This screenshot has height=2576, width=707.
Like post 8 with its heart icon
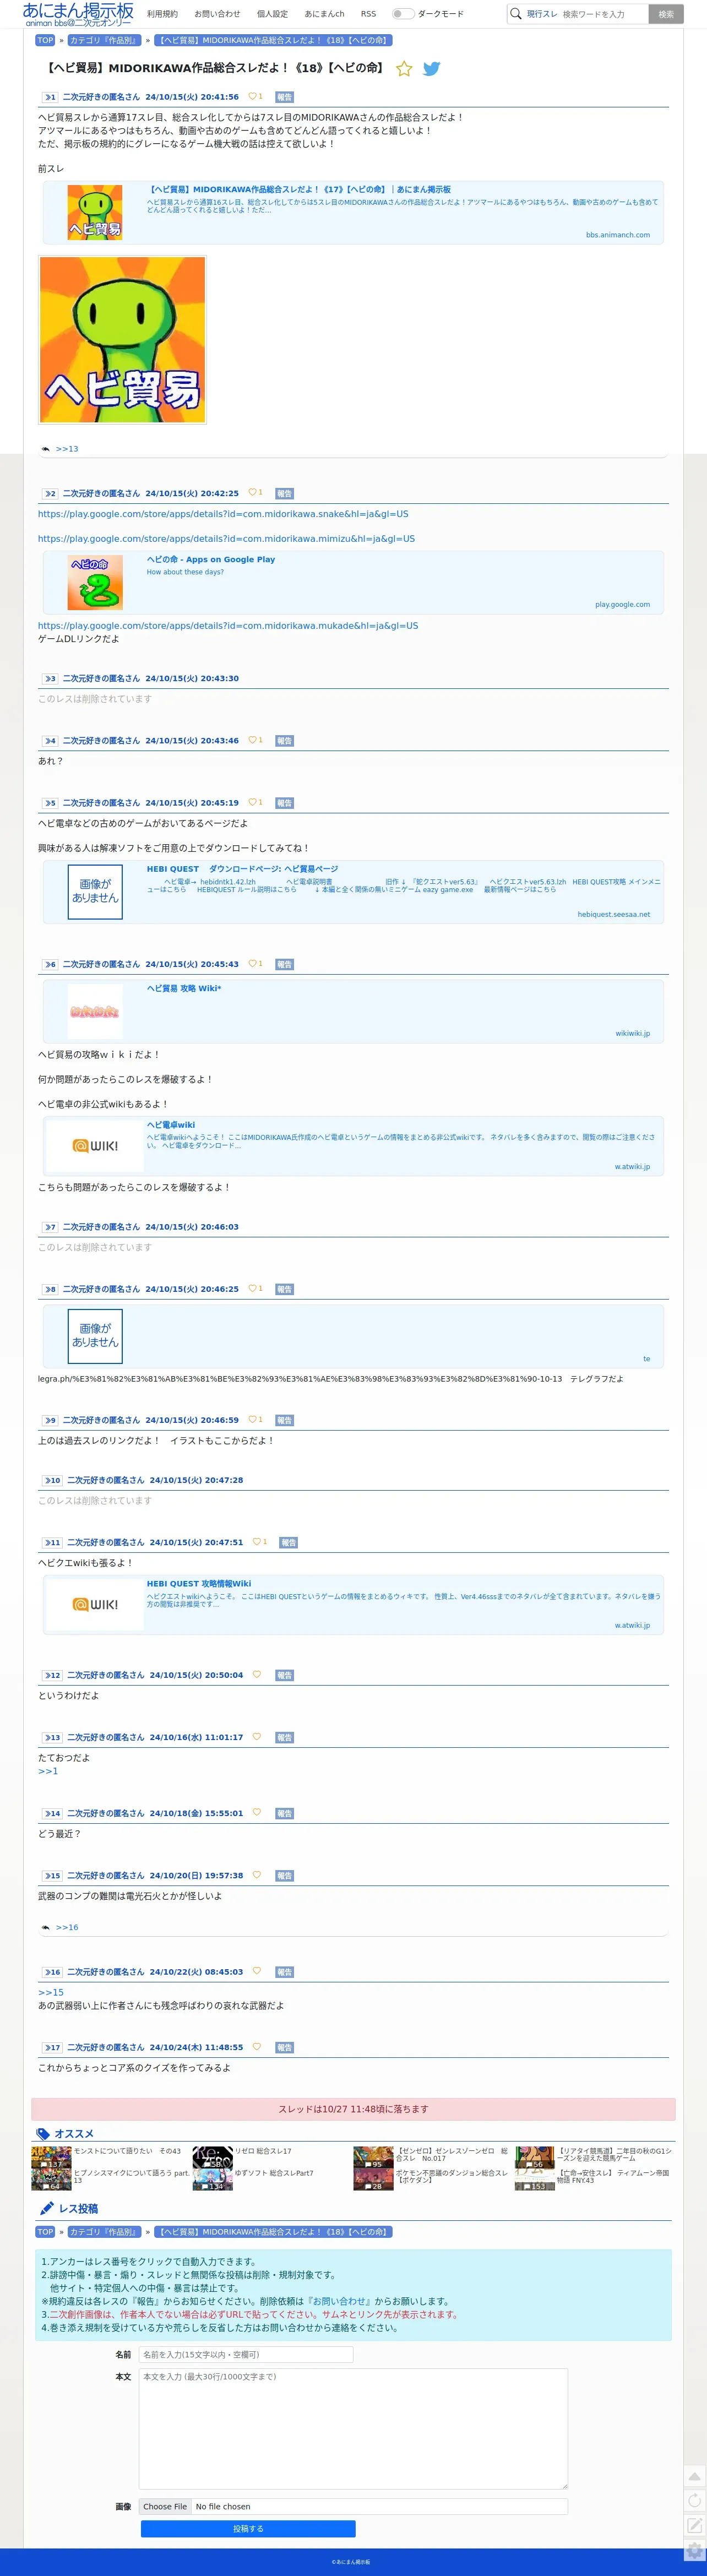coord(252,1289)
